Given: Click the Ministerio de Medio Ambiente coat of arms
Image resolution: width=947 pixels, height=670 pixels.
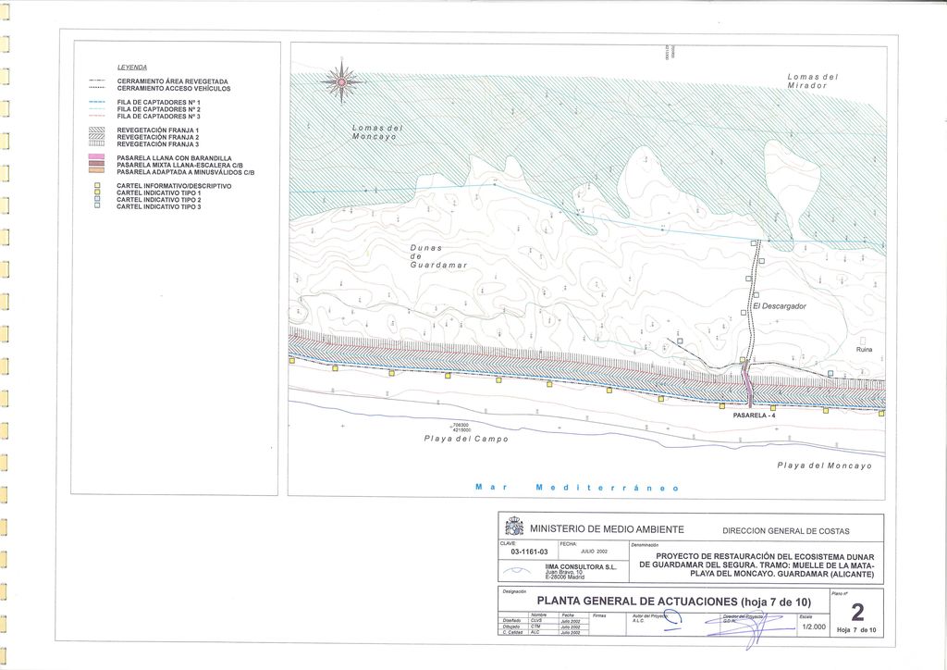Looking at the screenshot, I should click(514, 528).
